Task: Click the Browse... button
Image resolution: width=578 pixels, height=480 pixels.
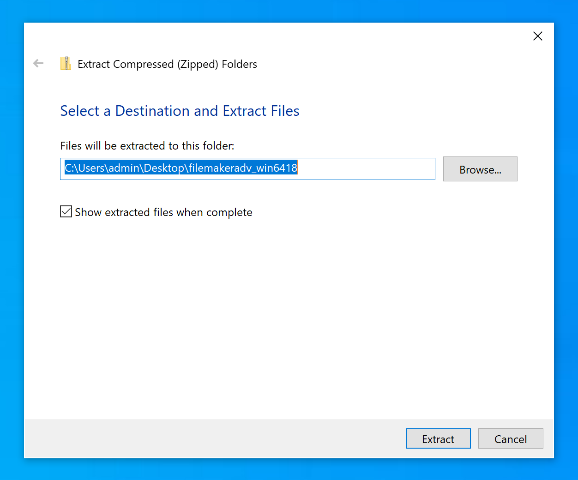Action: pos(480,169)
